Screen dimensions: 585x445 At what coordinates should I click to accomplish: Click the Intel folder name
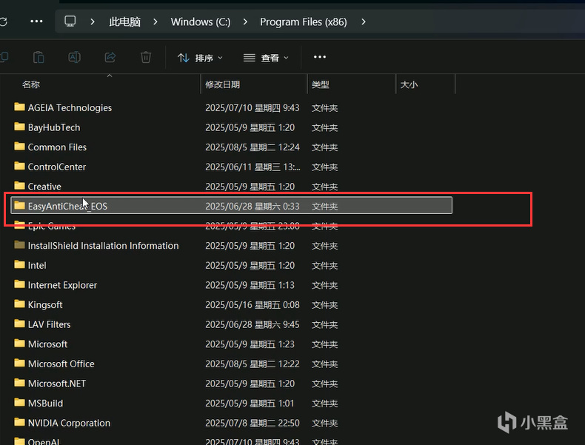click(37, 266)
